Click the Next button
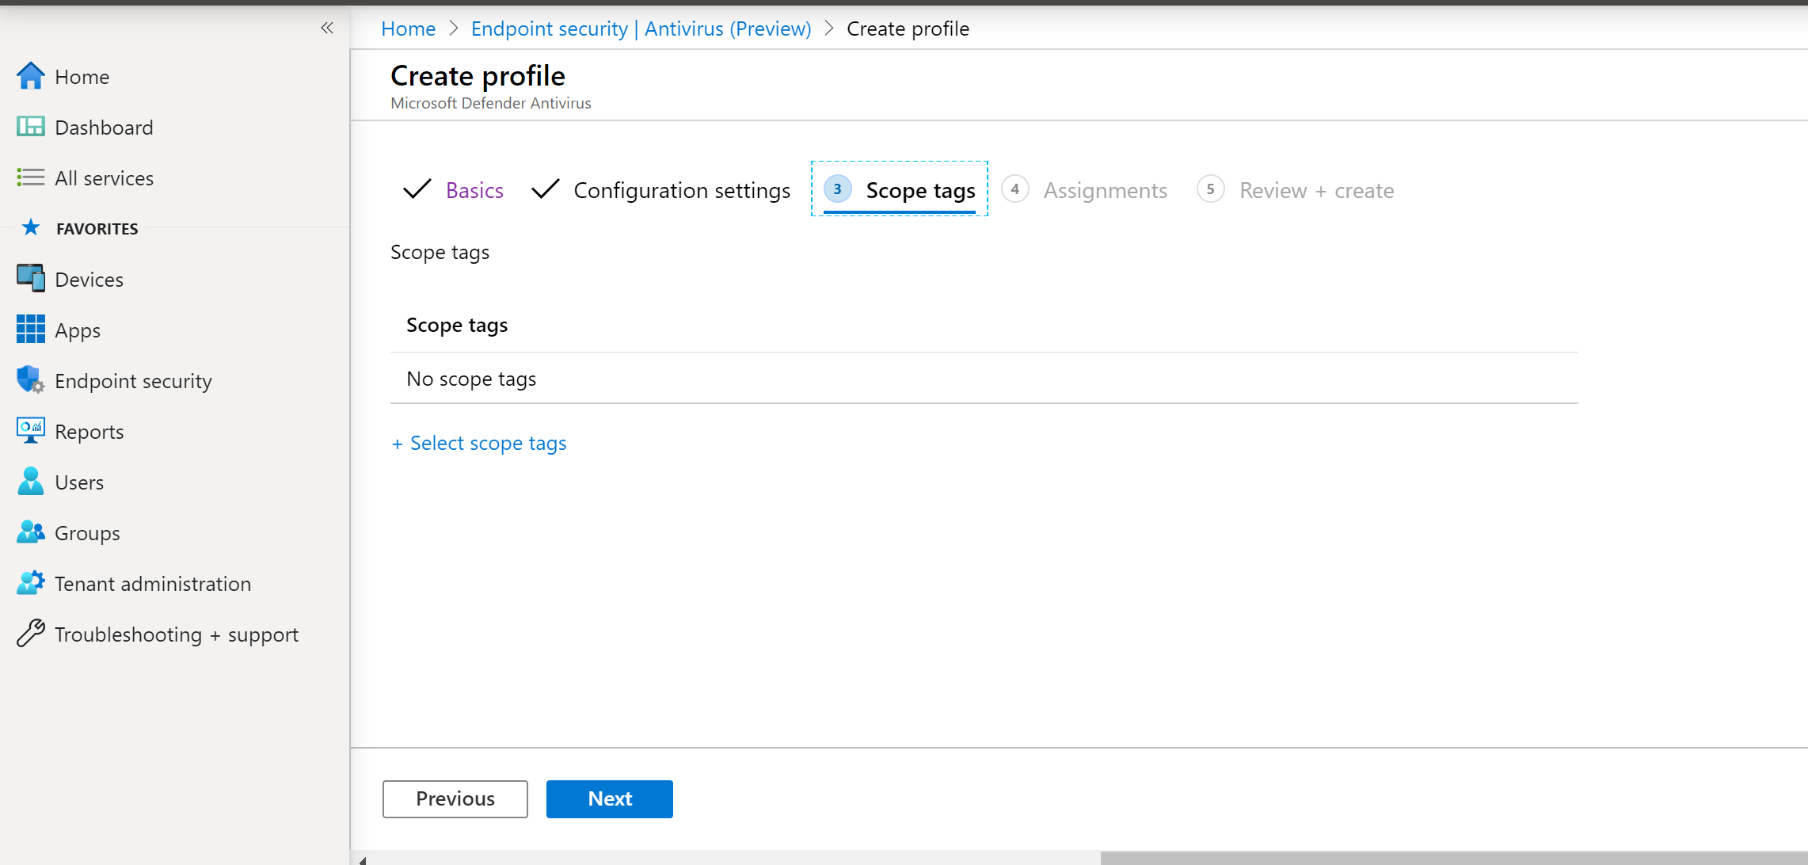This screenshot has height=865, width=1808. coord(609,798)
